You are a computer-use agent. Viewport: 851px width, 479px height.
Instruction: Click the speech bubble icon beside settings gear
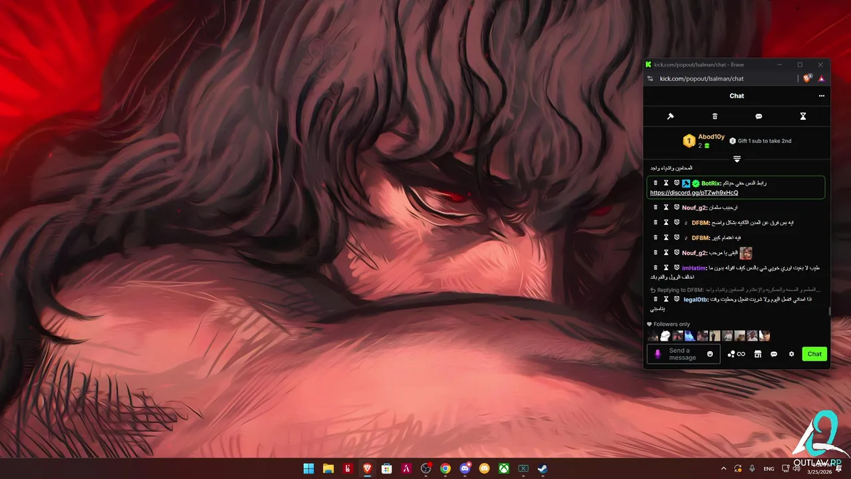coord(774,354)
